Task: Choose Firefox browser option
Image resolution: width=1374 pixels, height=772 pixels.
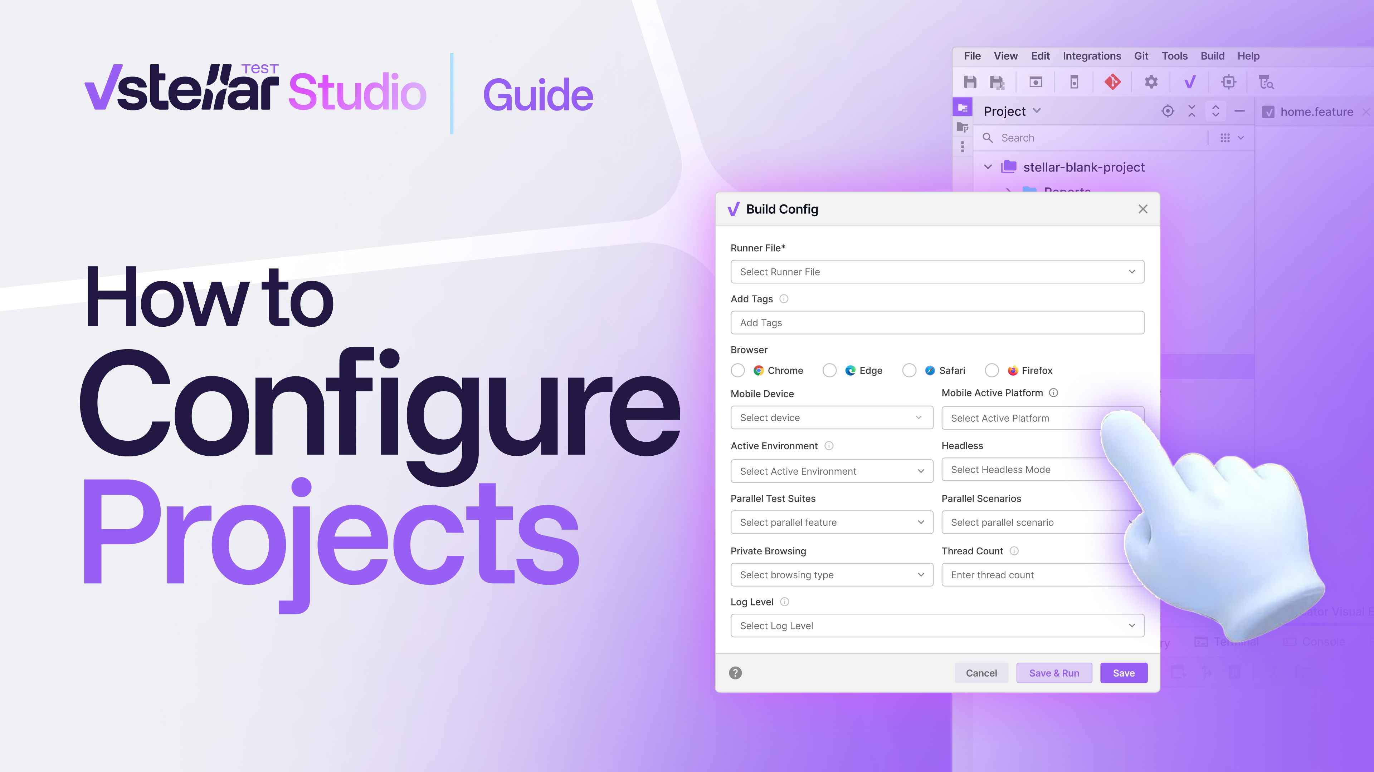Action: pyautogui.click(x=992, y=370)
